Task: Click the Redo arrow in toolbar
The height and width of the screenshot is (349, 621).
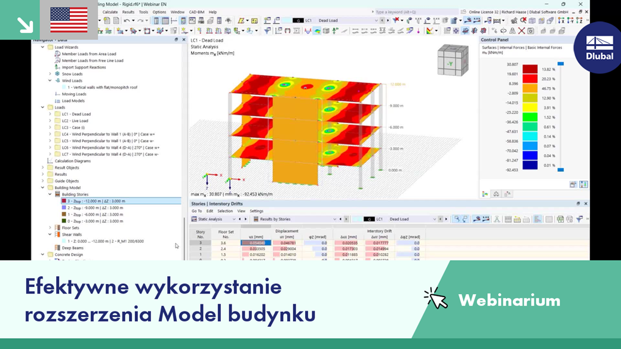Action: click(140, 20)
